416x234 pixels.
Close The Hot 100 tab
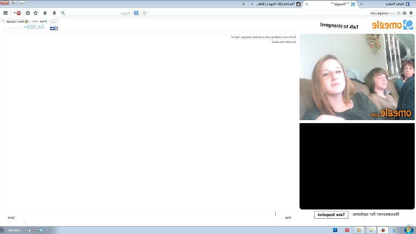click(x=252, y=4)
